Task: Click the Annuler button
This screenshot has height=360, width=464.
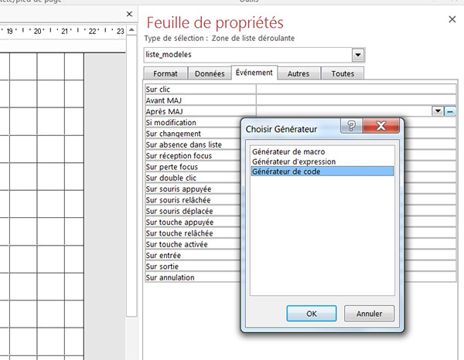Action: [369, 314]
